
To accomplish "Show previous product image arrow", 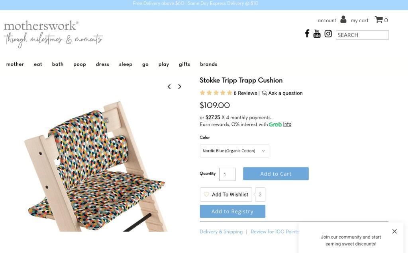I will pyautogui.click(x=169, y=86).
